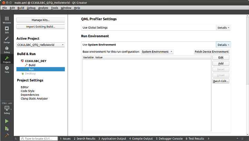
Task: Open the Help menu
Action: 77,8
